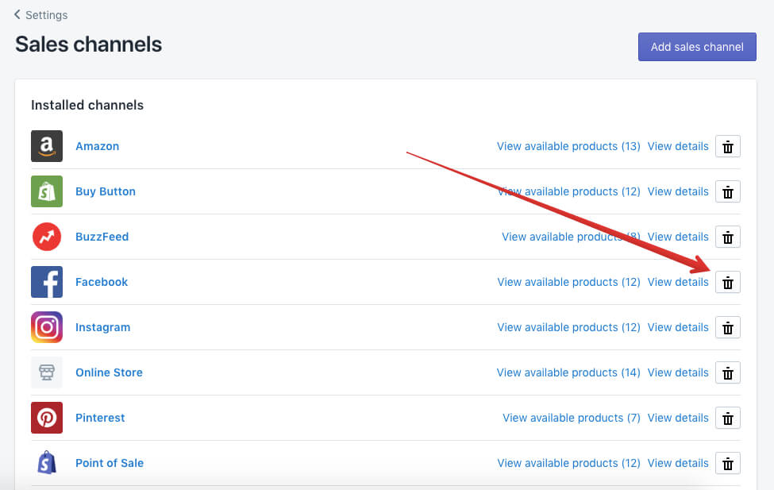Go back to Settings
This screenshot has width=774, height=490.
41,15
